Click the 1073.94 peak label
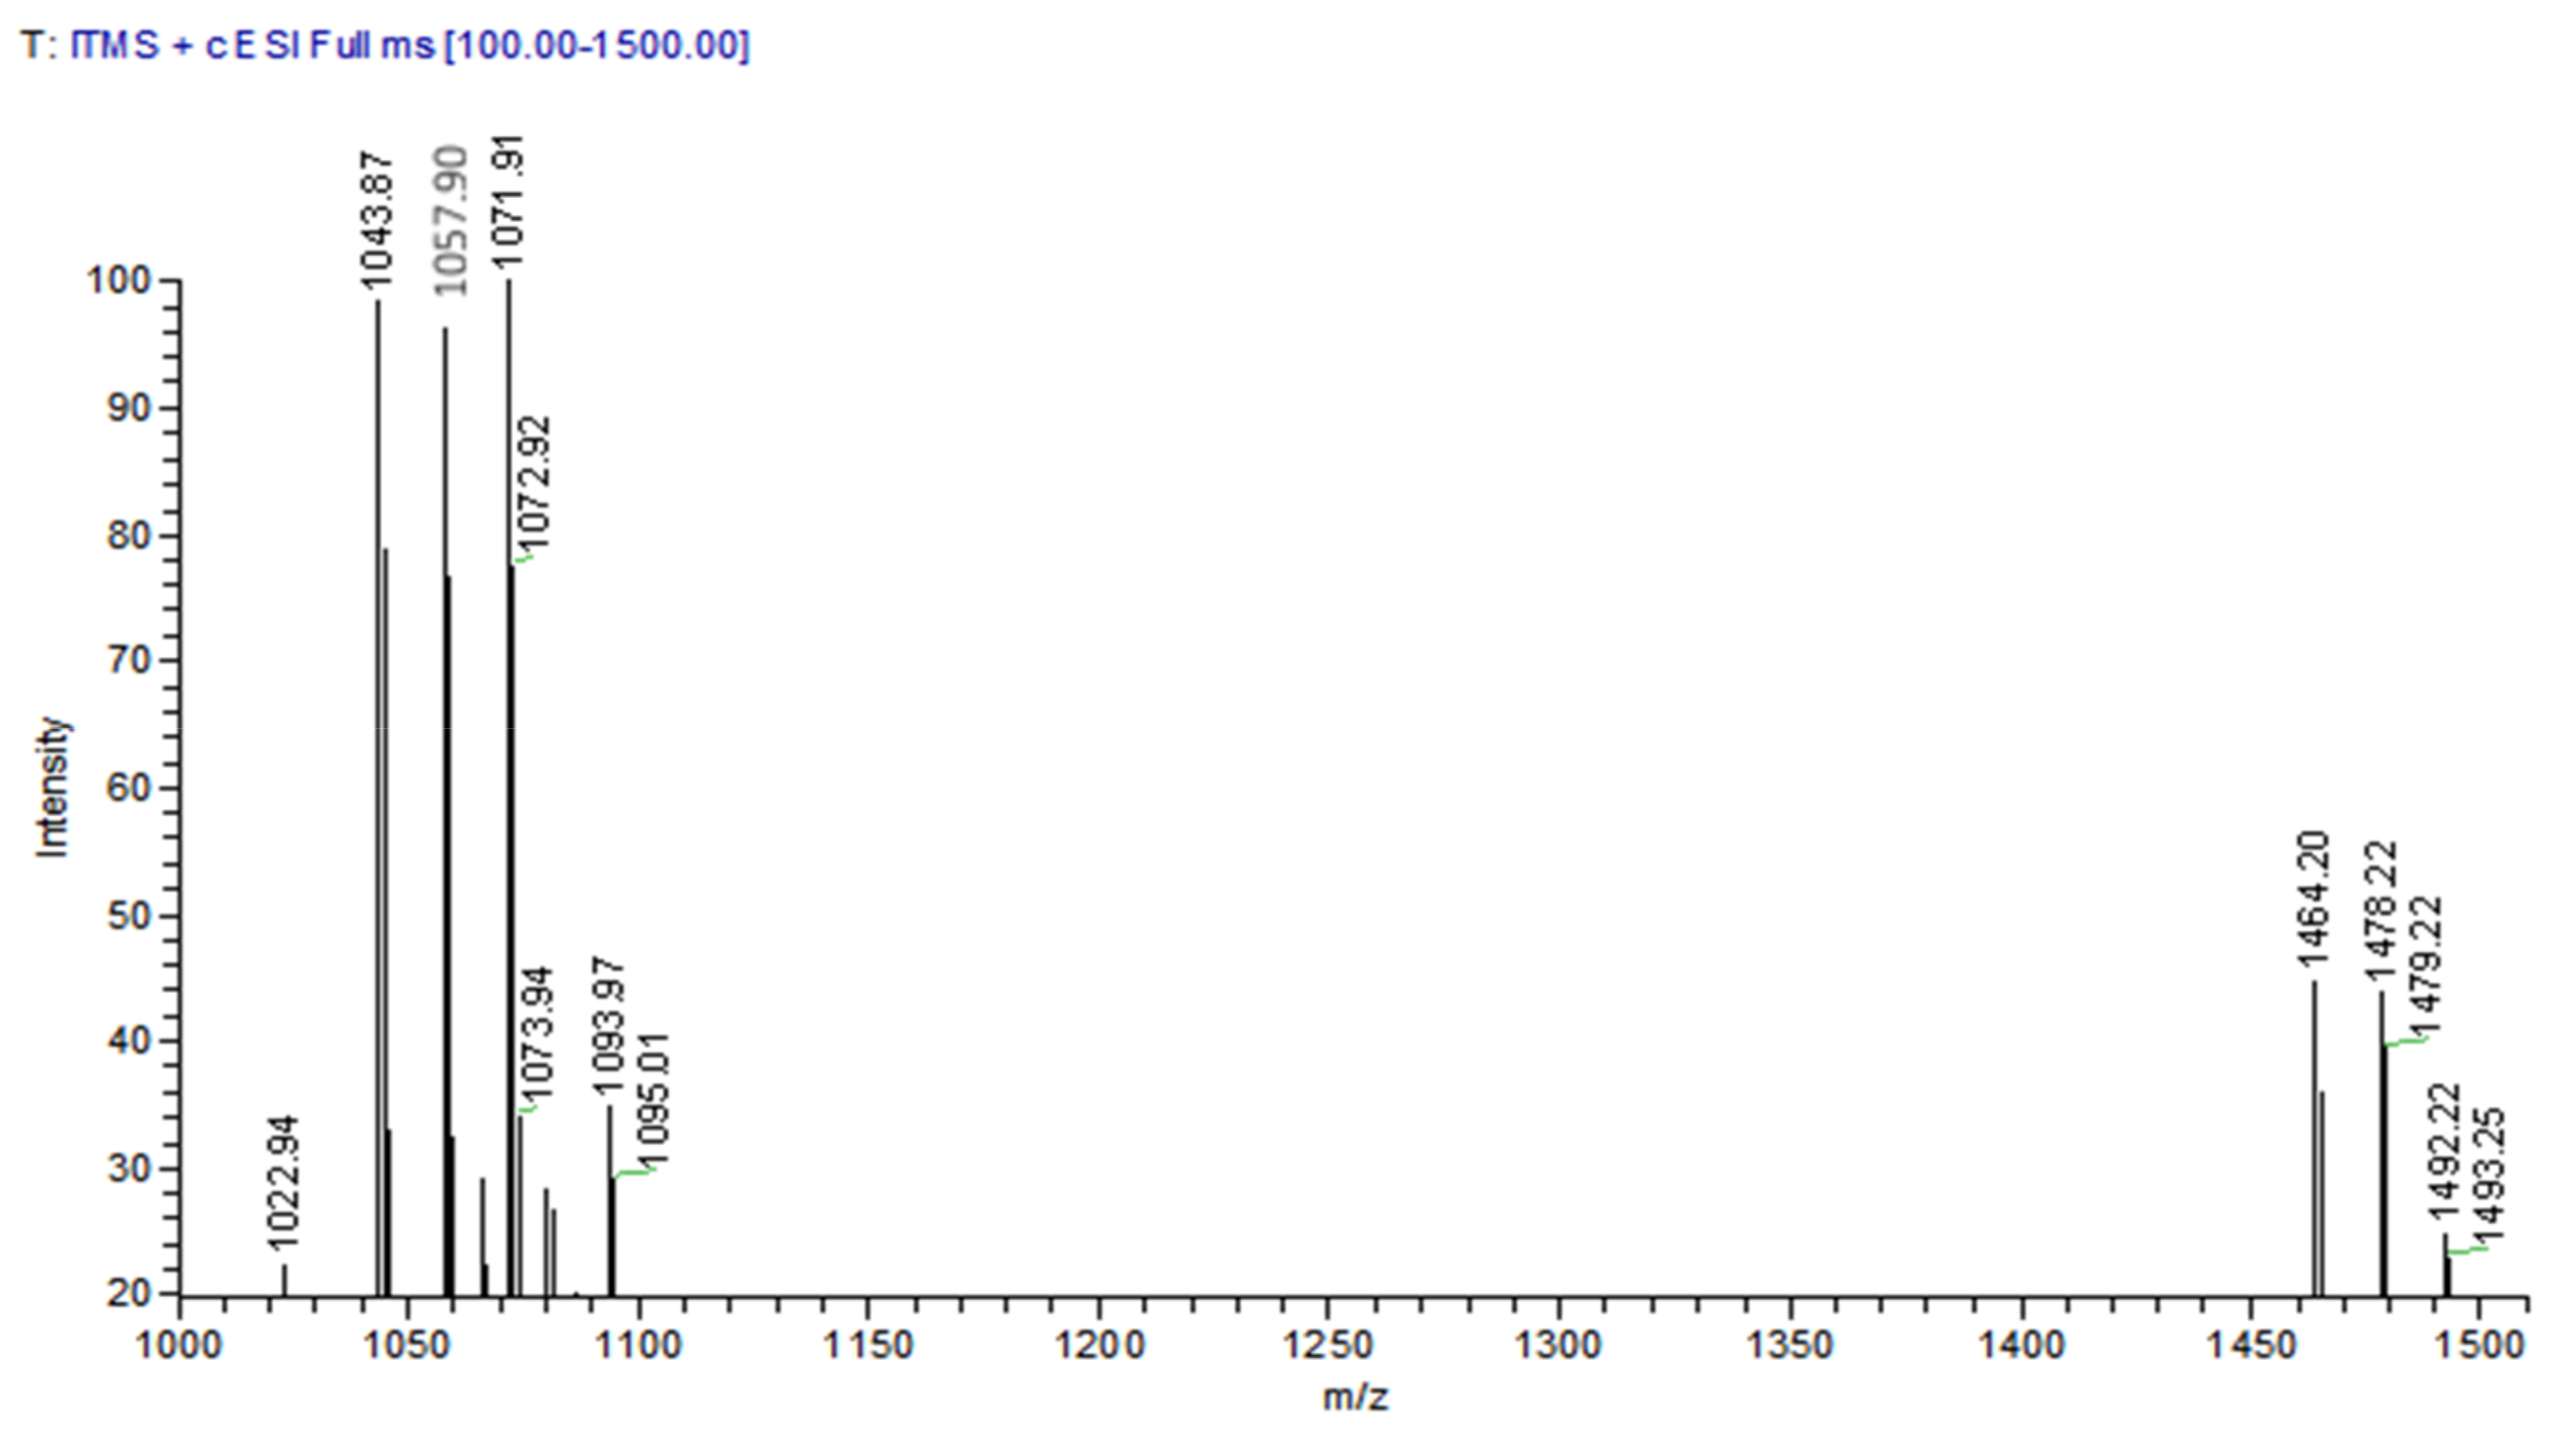 [x=537, y=1034]
